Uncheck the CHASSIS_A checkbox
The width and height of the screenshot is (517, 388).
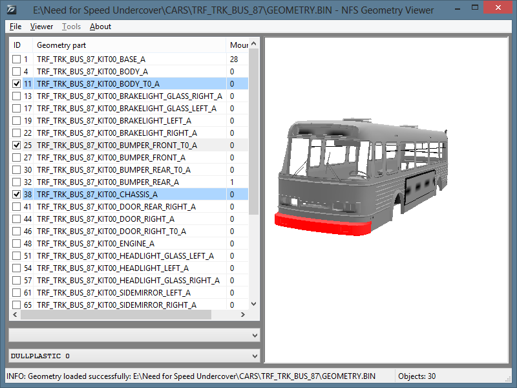[x=16, y=195]
